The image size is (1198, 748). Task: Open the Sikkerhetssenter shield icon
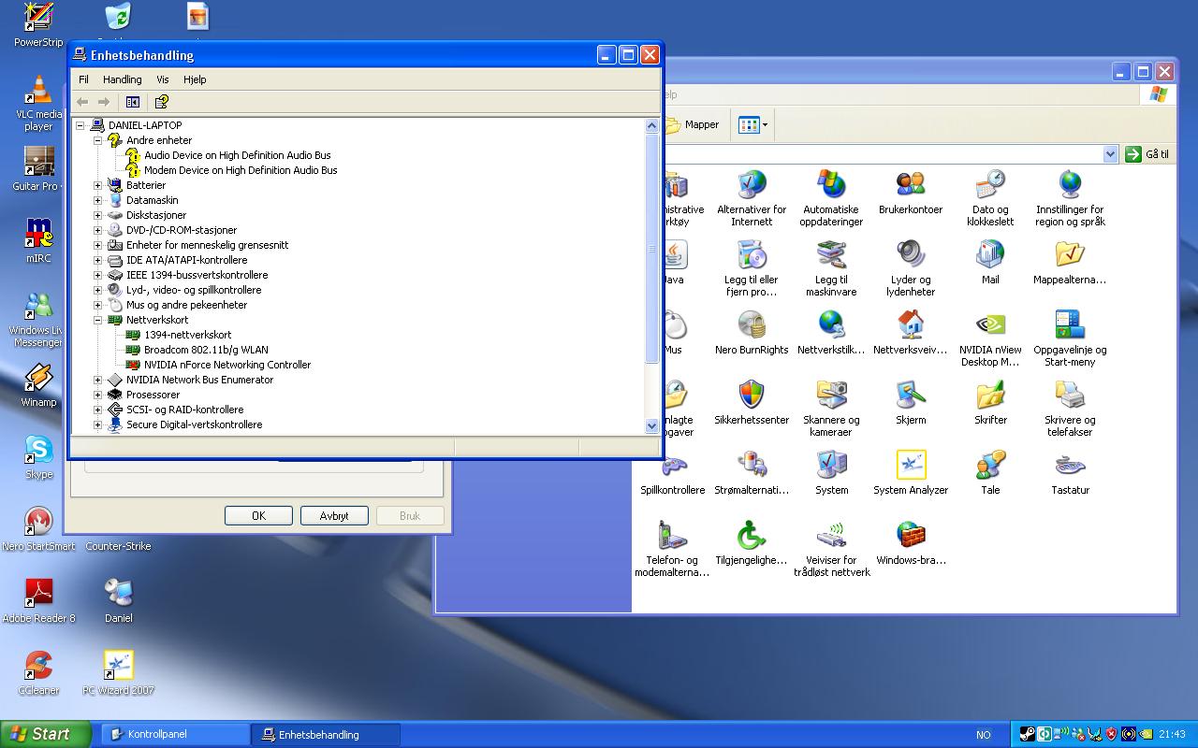751,396
